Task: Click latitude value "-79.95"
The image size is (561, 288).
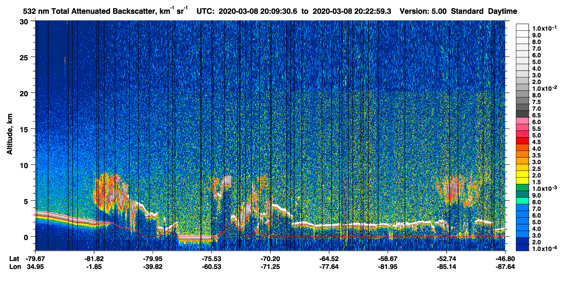Action: (x=152, y=258)
